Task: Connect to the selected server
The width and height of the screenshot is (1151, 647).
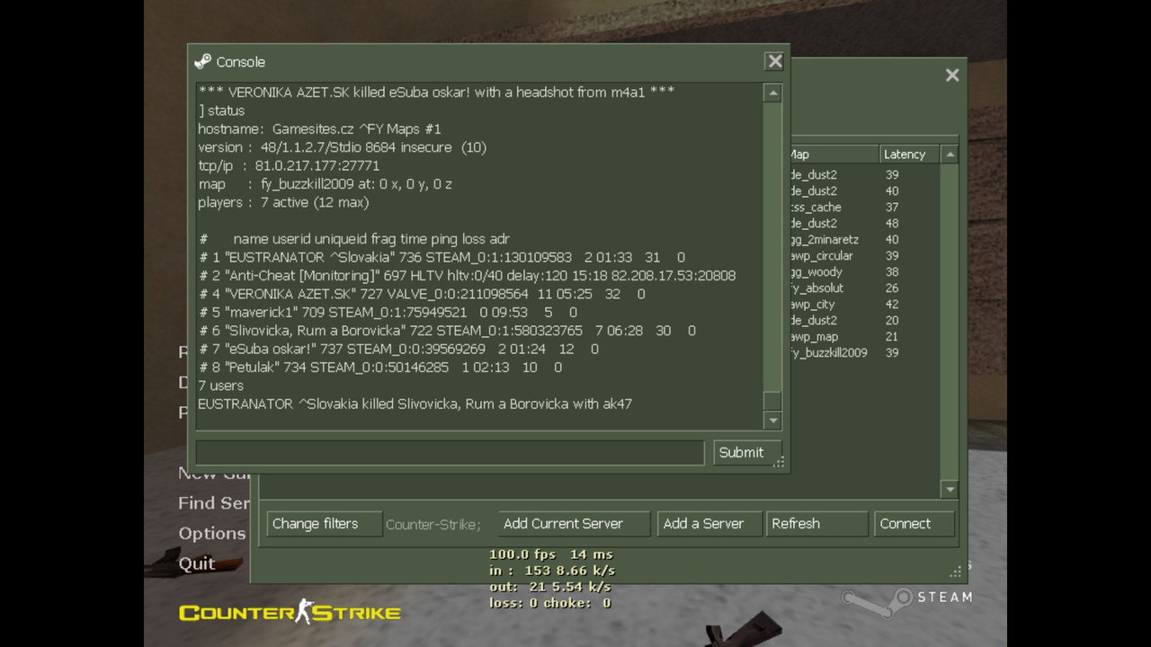Action: pyautogui.click(x=915, y=524)
